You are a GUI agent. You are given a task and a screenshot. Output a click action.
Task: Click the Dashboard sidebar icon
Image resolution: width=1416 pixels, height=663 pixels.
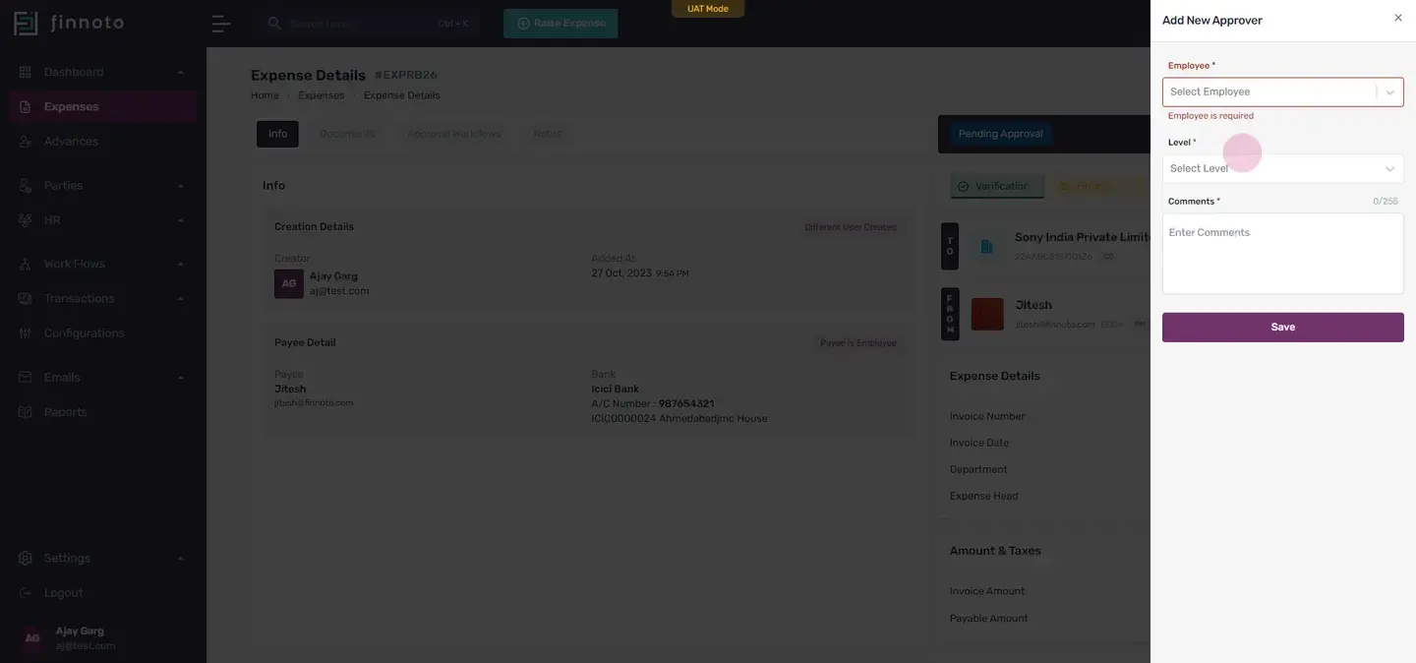point(26,72)
